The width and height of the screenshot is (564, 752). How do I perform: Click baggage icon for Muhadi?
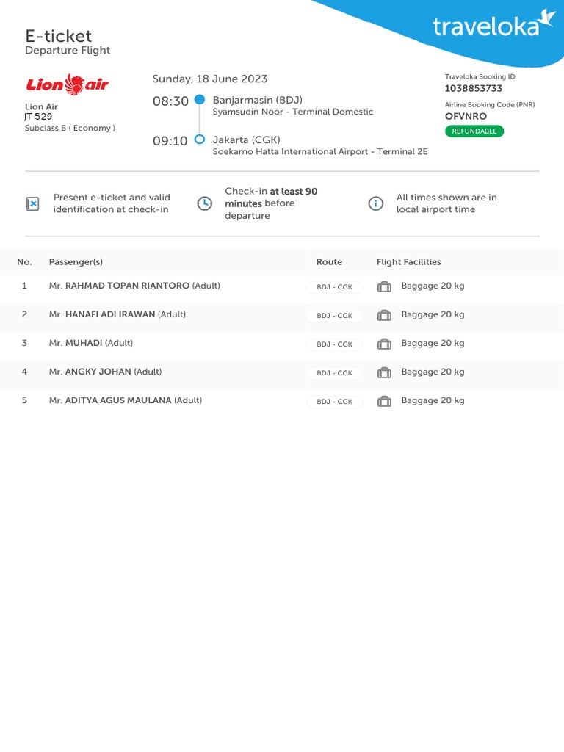pos(384,344)
